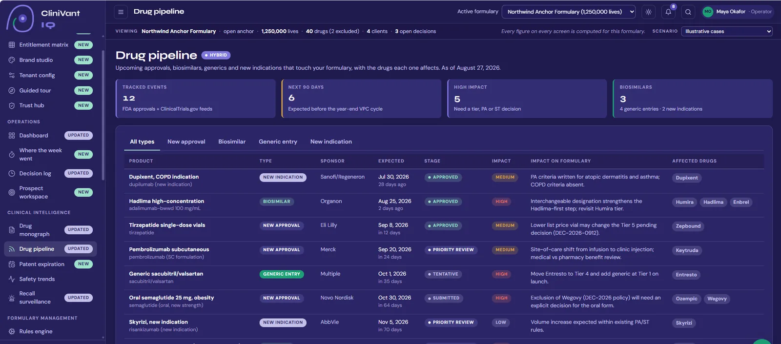Click the Ozempic drug chip
Screen dimensions: 781x344
click(686, 299)
